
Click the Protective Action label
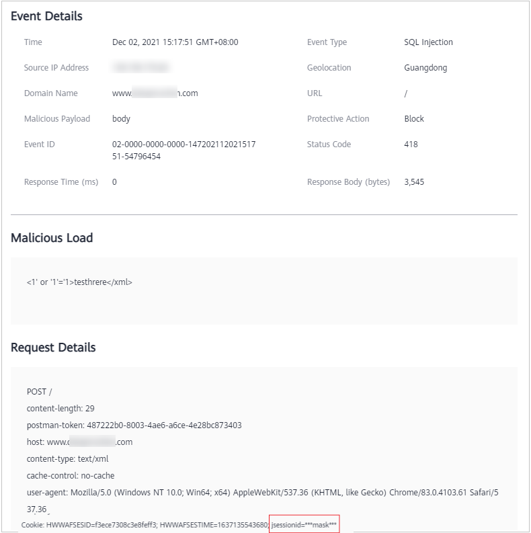338,119
